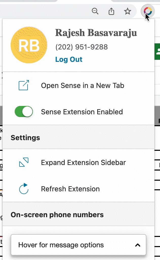
Task: Click the zoom out magnifier icon
Action: (95, 11)
